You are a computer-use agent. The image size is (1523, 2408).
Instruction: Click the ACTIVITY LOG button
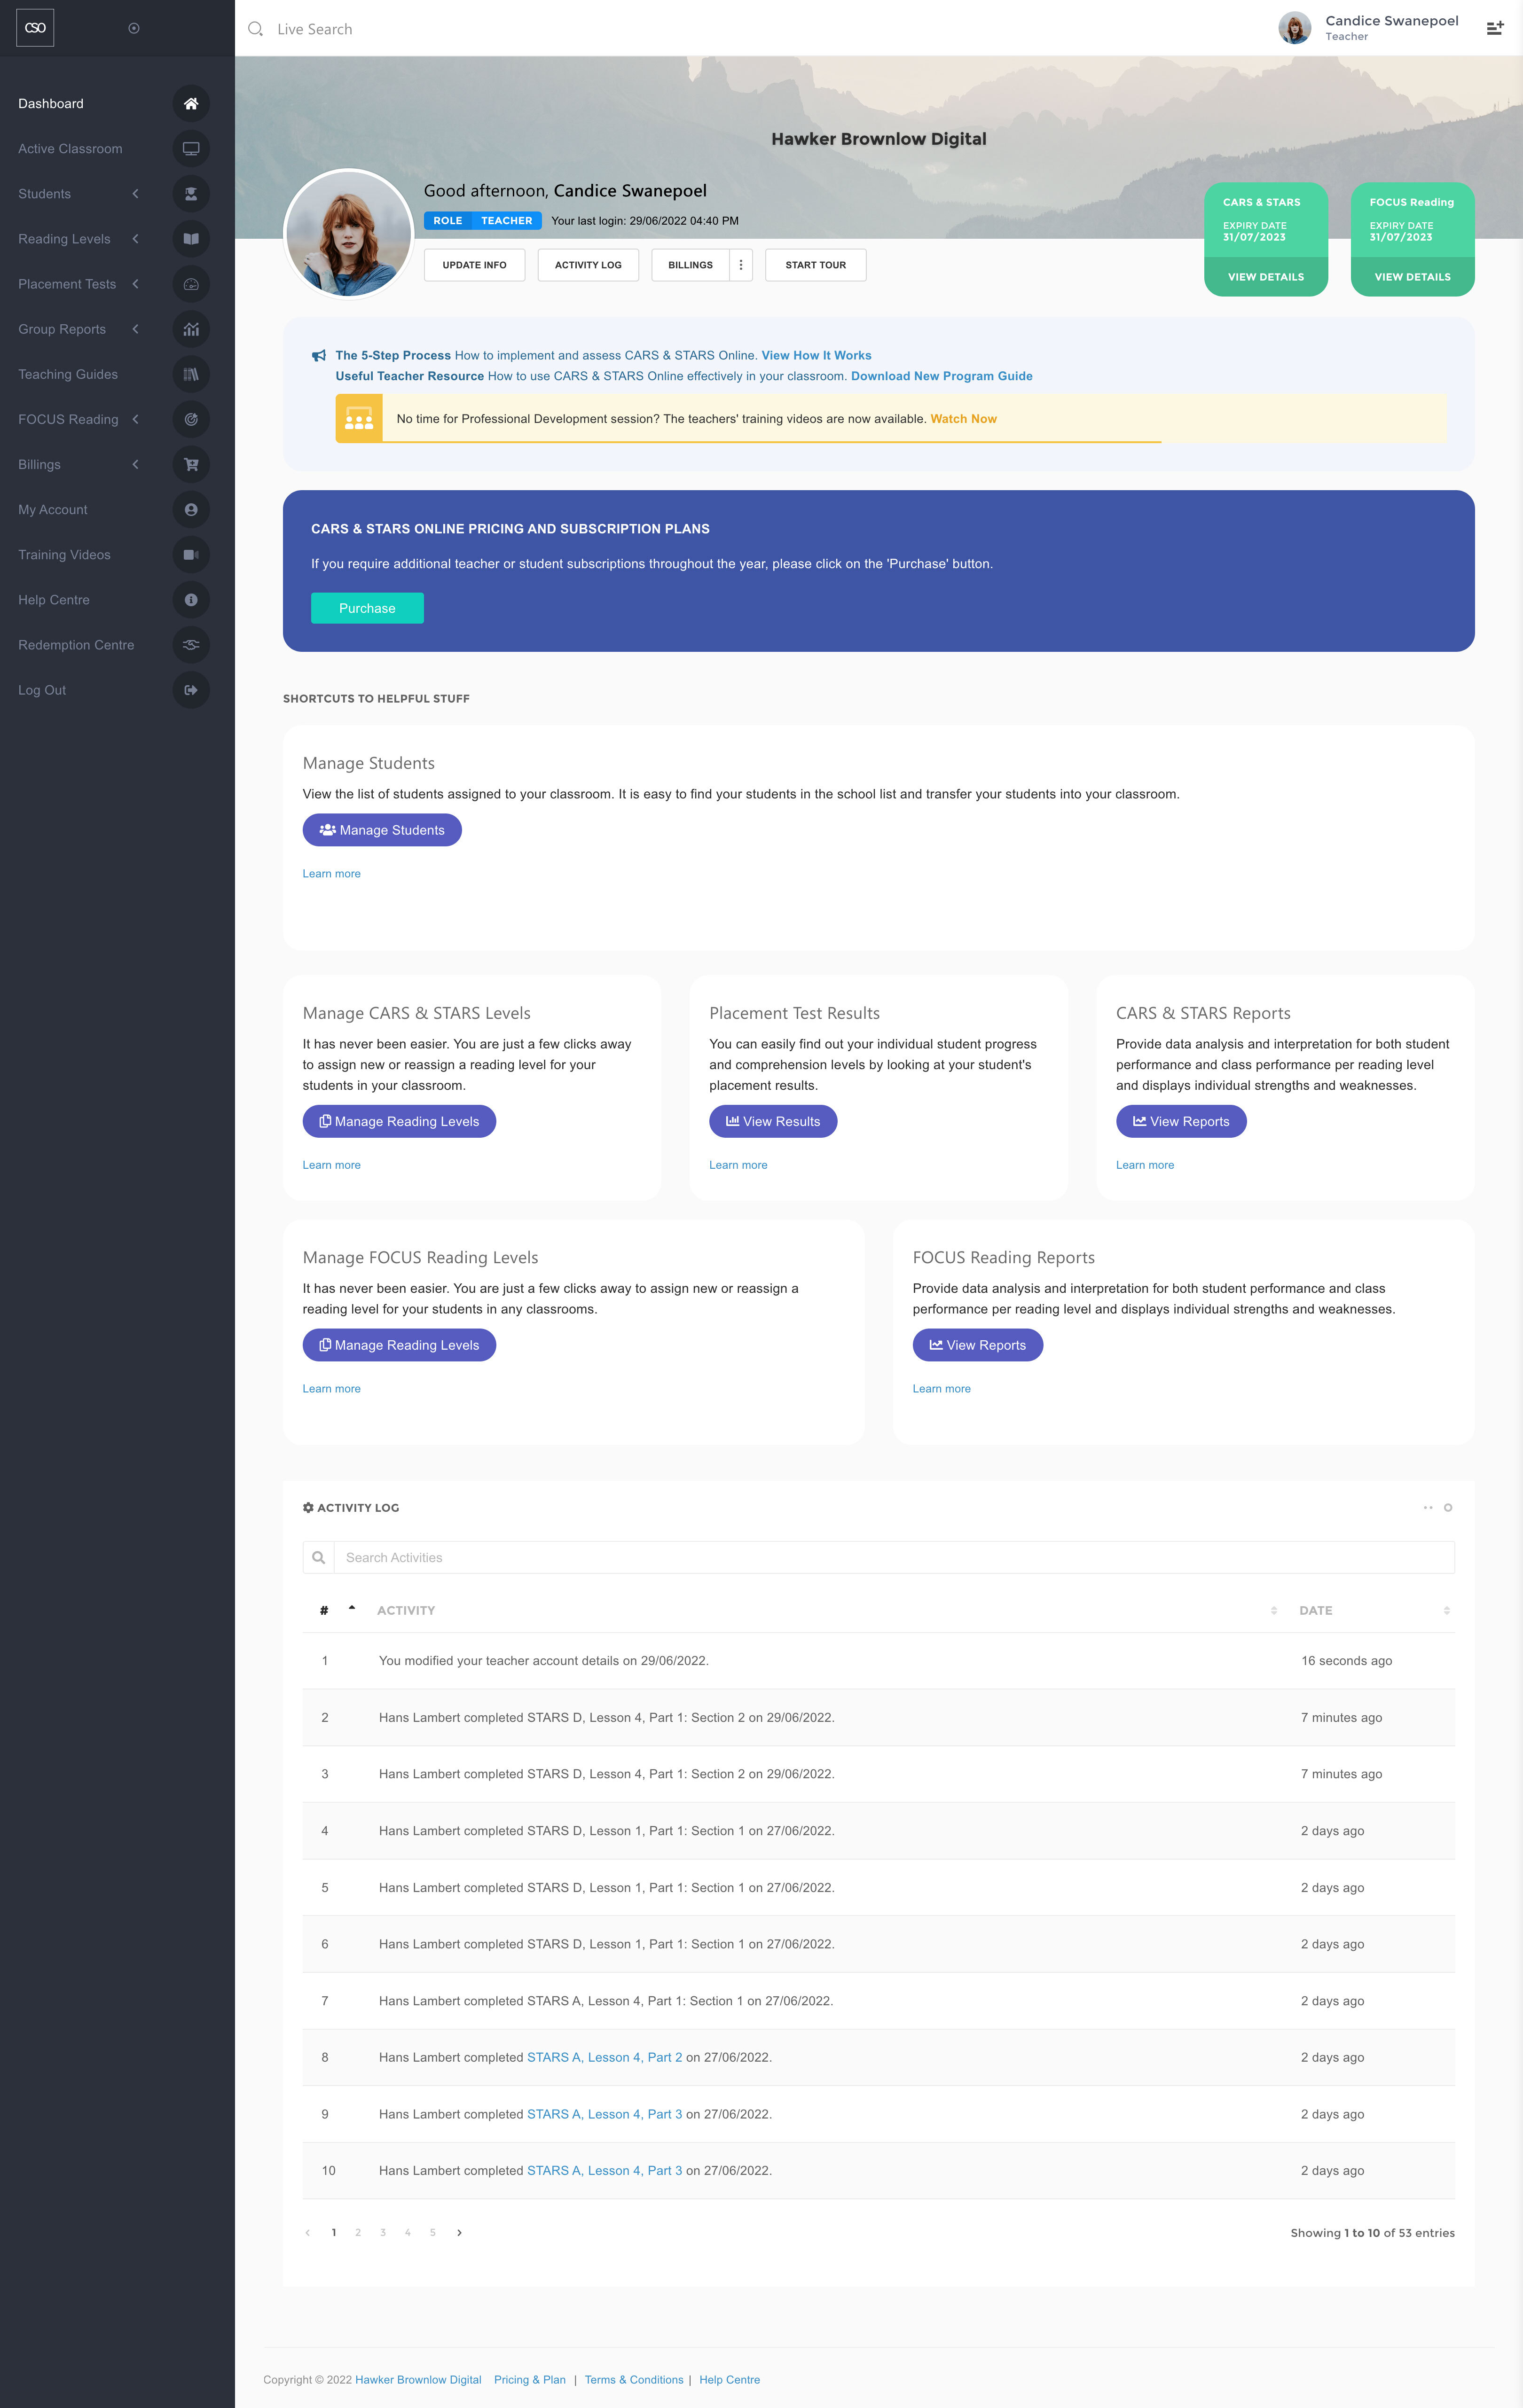tap(588, 265)
